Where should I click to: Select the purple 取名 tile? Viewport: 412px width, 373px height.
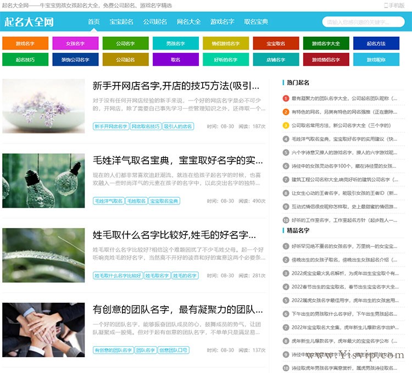click(x=176, y=59)
